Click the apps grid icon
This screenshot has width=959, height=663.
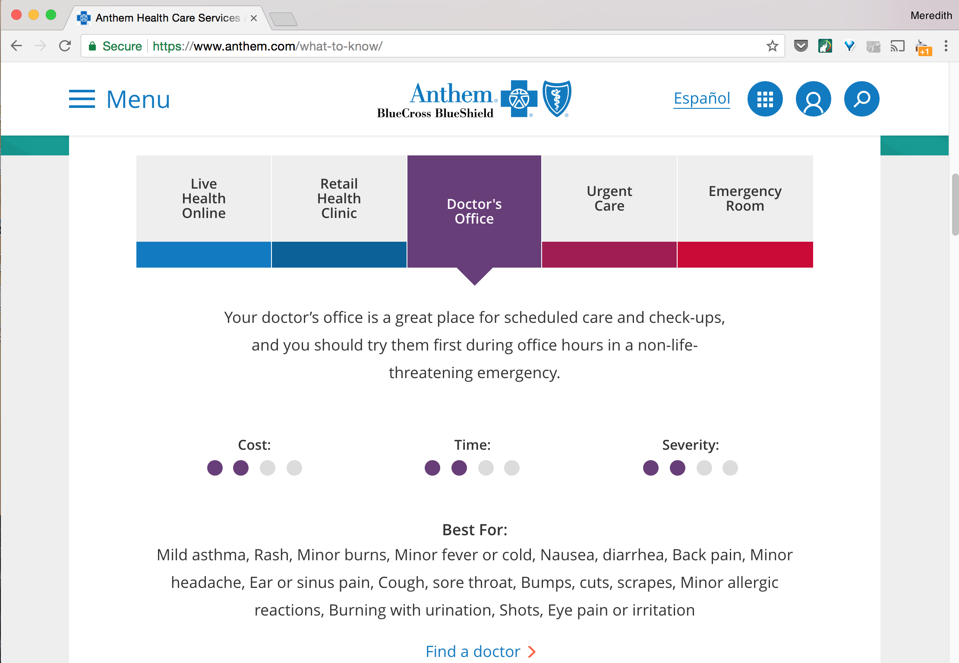click(765, 99)
